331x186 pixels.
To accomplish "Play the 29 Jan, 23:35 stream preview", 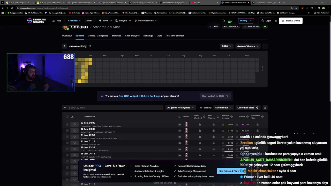I will click(x=74, y=149).
